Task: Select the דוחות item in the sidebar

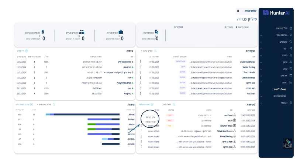Action: (x=284, y=82)
